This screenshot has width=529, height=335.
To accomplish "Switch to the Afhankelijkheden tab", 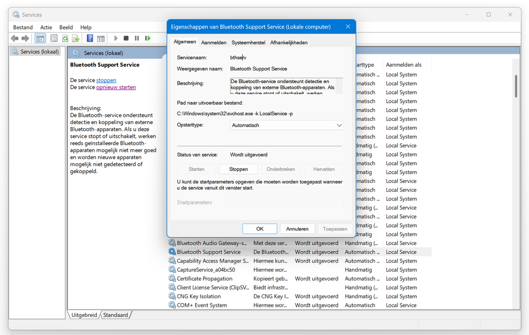I will pyautogui.click(x=289, y=42).
